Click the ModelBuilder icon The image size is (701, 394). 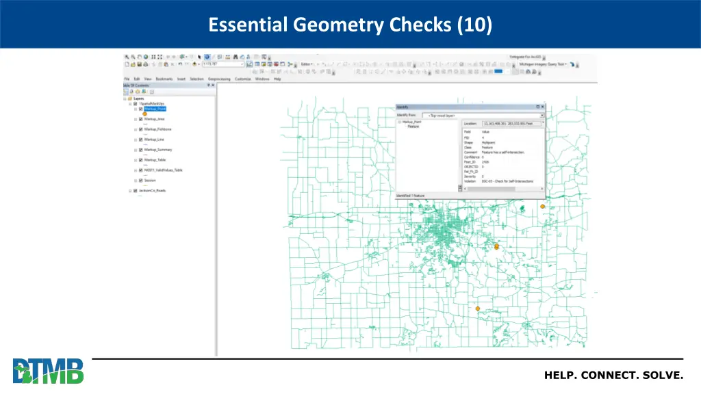[290, 65]
